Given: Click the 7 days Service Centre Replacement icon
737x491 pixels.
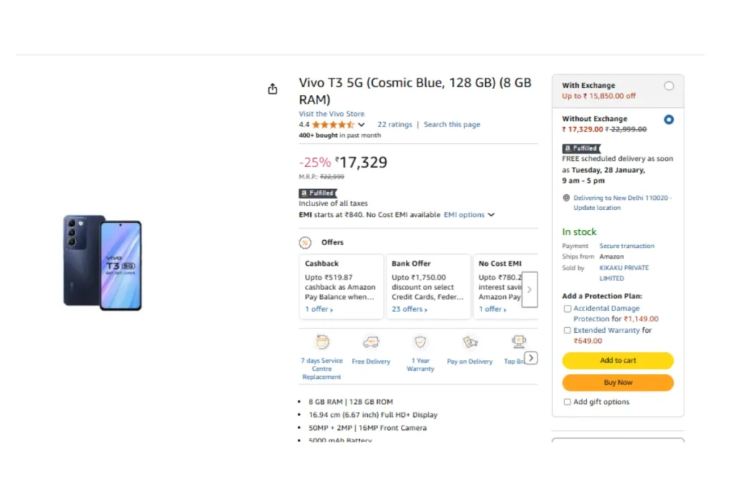Looking at the screenshot, I should [x=322, y=341].
